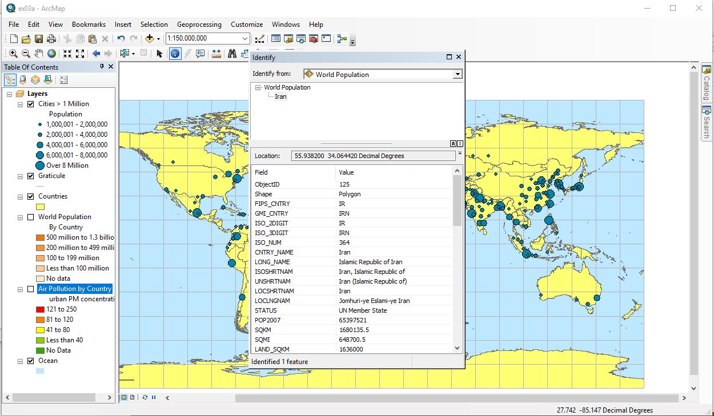Select the Measure ruler tool
This screenshot has height=416, width=714.
click(x=216, y=54)
